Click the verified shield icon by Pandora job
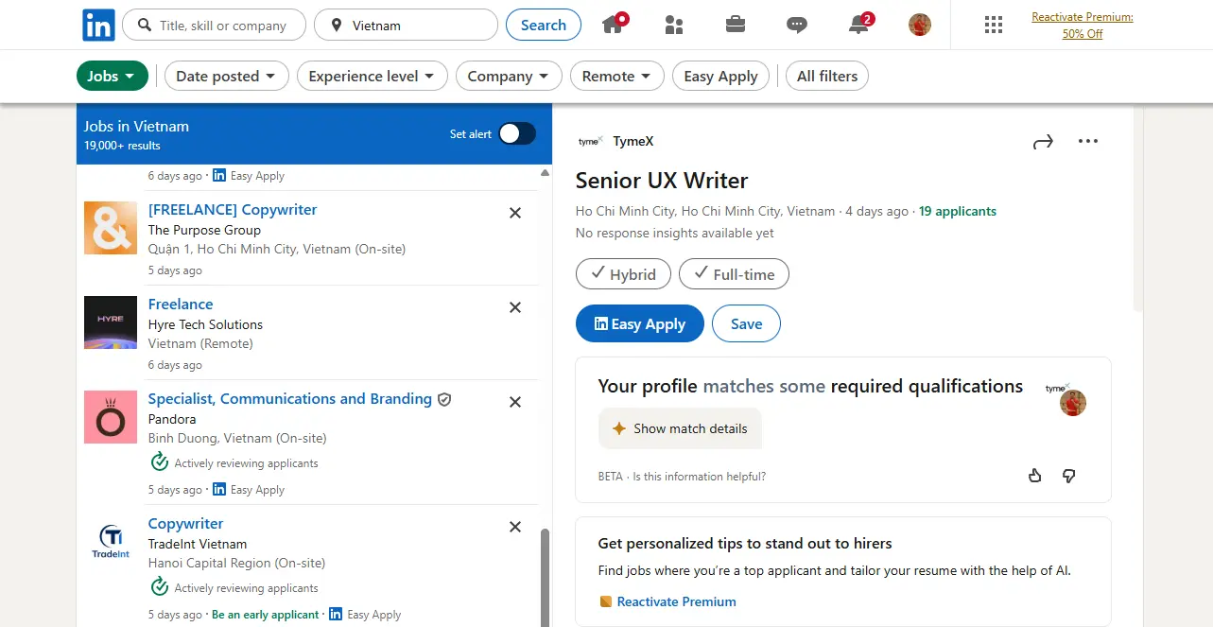The image size is (1213, 627). tap(444, 400)
